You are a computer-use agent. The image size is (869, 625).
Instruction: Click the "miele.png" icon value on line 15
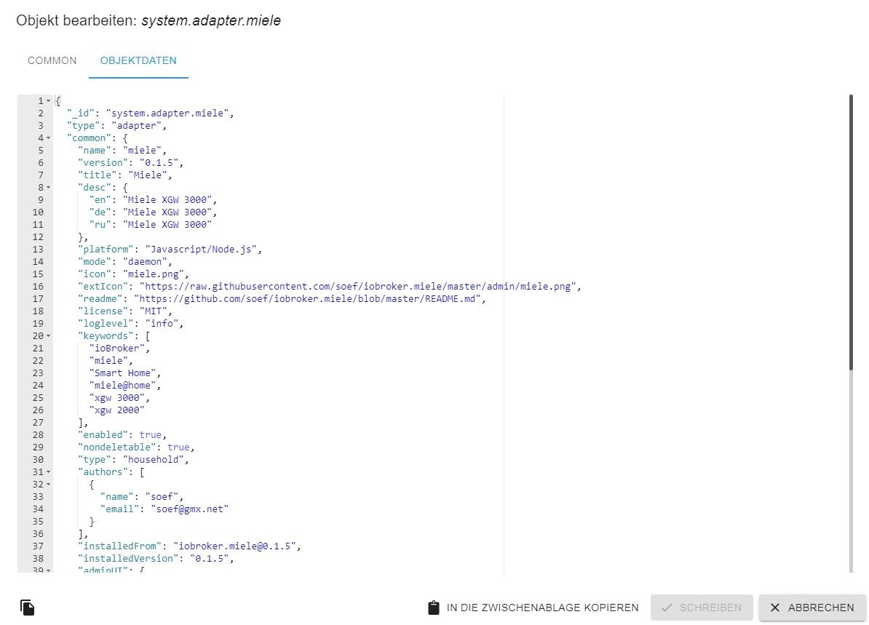[x=153, y=274]
